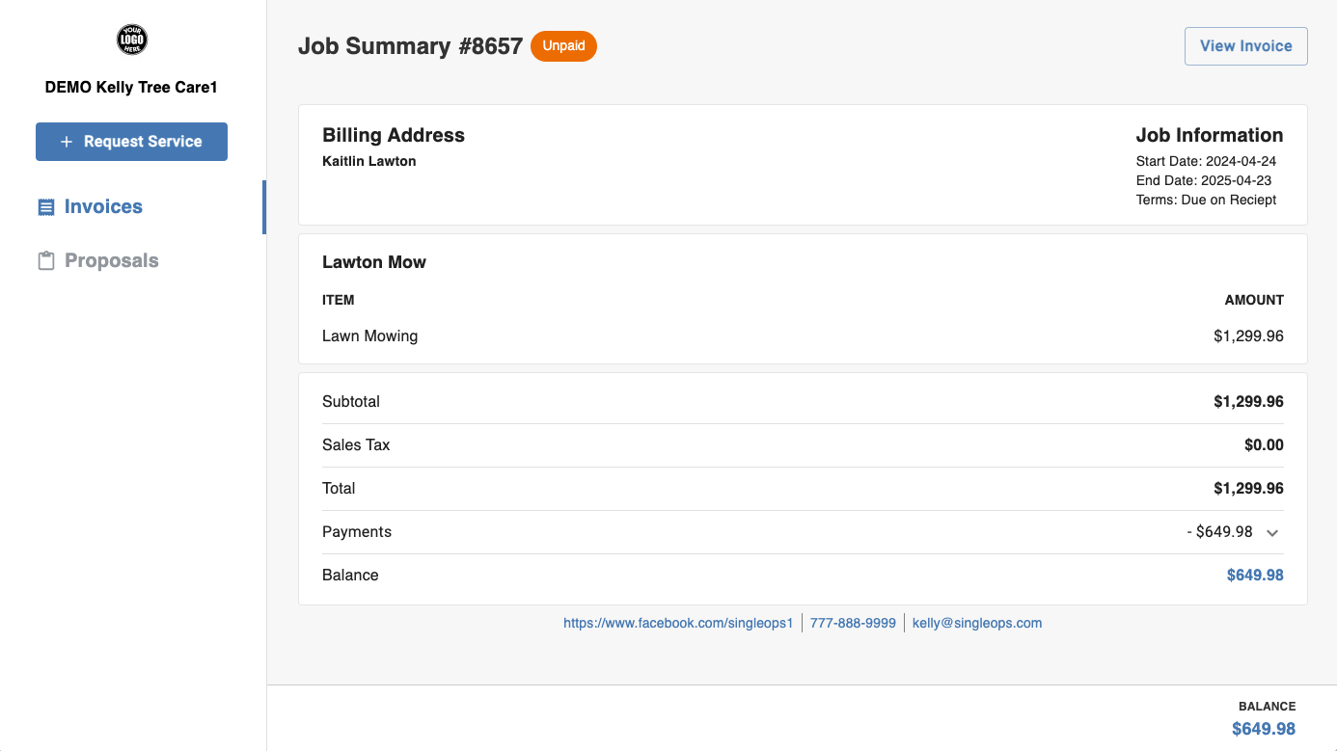Switch to the Proposals sidebar section

tap(111, 261)
